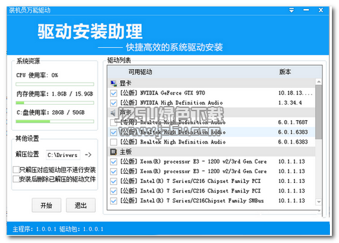Click the driver list scroll-down arrow
The image size is (339, 243).
[318, 202]
